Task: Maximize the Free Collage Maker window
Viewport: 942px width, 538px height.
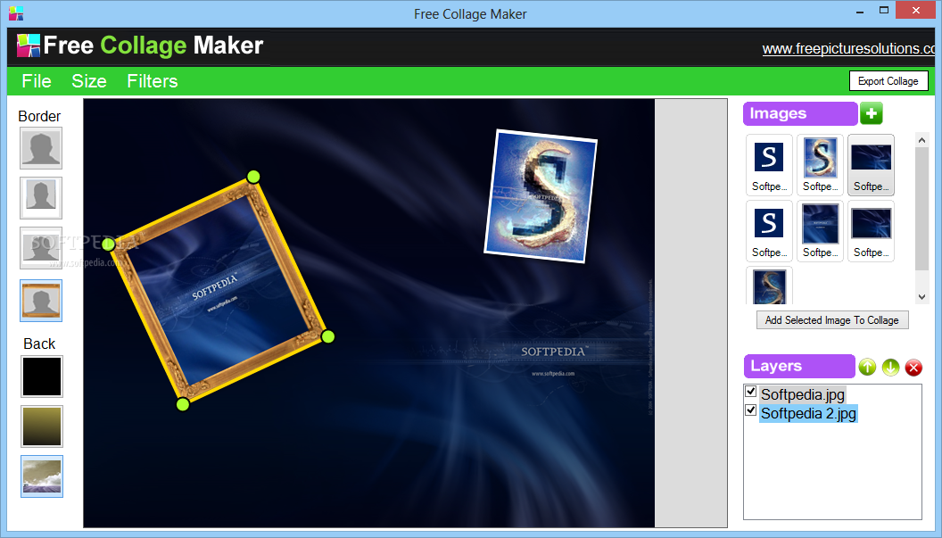Action: pyautogui.click(x=884, y=10)
